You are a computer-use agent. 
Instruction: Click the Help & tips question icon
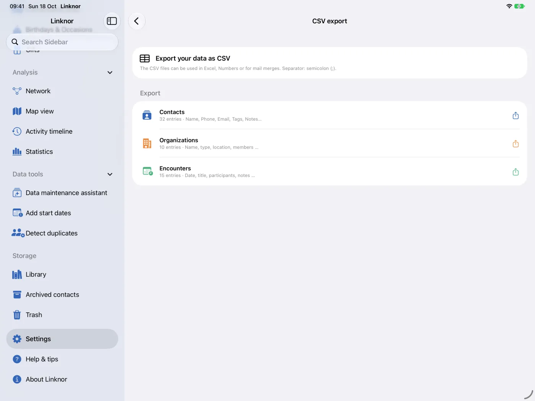click(x=17, y=359)
